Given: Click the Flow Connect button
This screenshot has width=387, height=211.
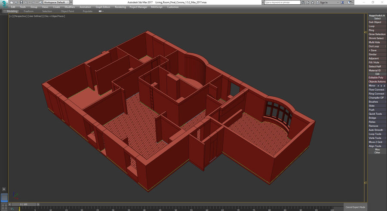Looking at the screenshot, I should pyautogui.click(x=377, y=89).
